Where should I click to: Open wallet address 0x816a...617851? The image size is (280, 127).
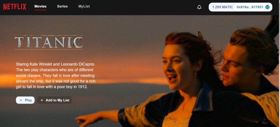[x=250, y=7]
